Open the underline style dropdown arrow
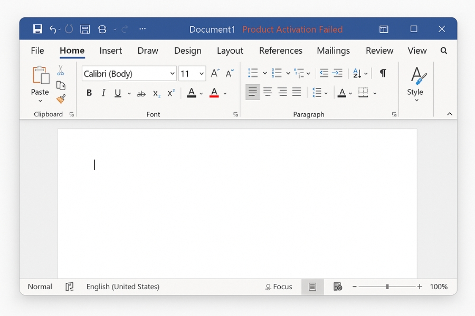 pos(129,94)
